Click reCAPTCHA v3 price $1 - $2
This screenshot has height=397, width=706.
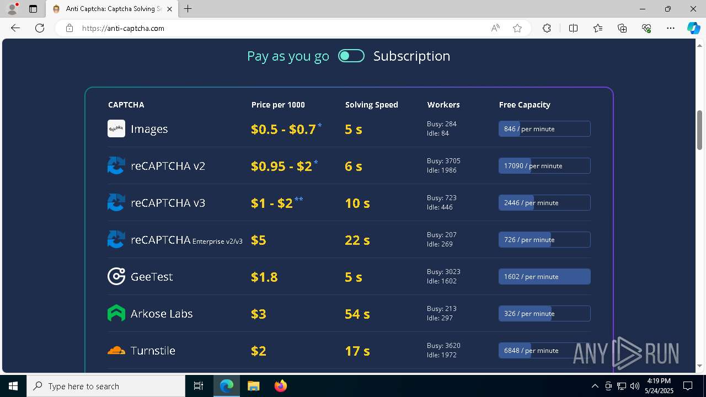pos(272,203)
